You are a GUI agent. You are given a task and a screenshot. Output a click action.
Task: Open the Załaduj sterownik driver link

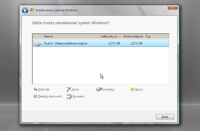(50, 96)
